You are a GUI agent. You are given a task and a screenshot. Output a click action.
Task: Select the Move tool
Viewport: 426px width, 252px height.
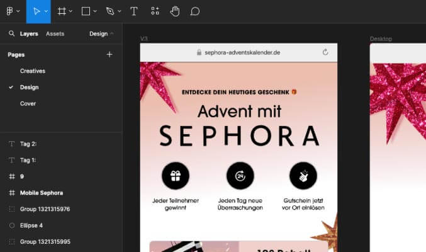[35, 11]
